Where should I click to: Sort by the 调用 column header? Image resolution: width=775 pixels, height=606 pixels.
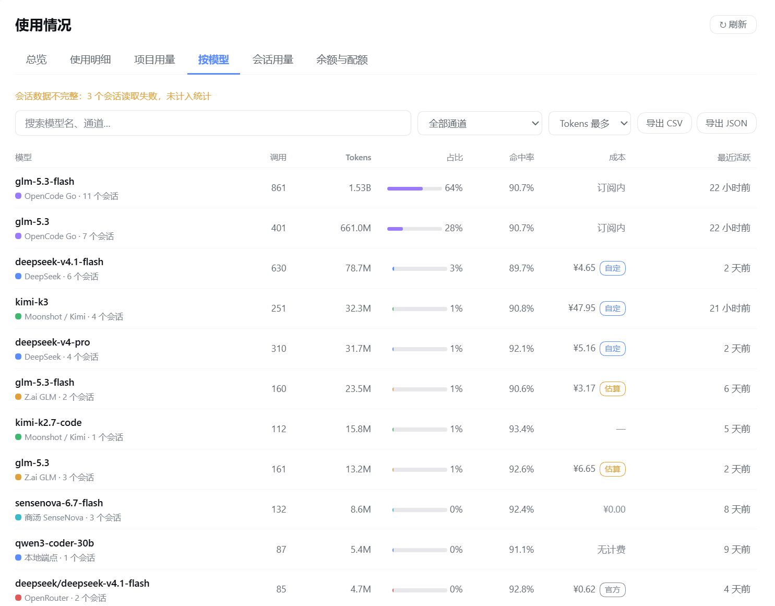pos(278,157)
